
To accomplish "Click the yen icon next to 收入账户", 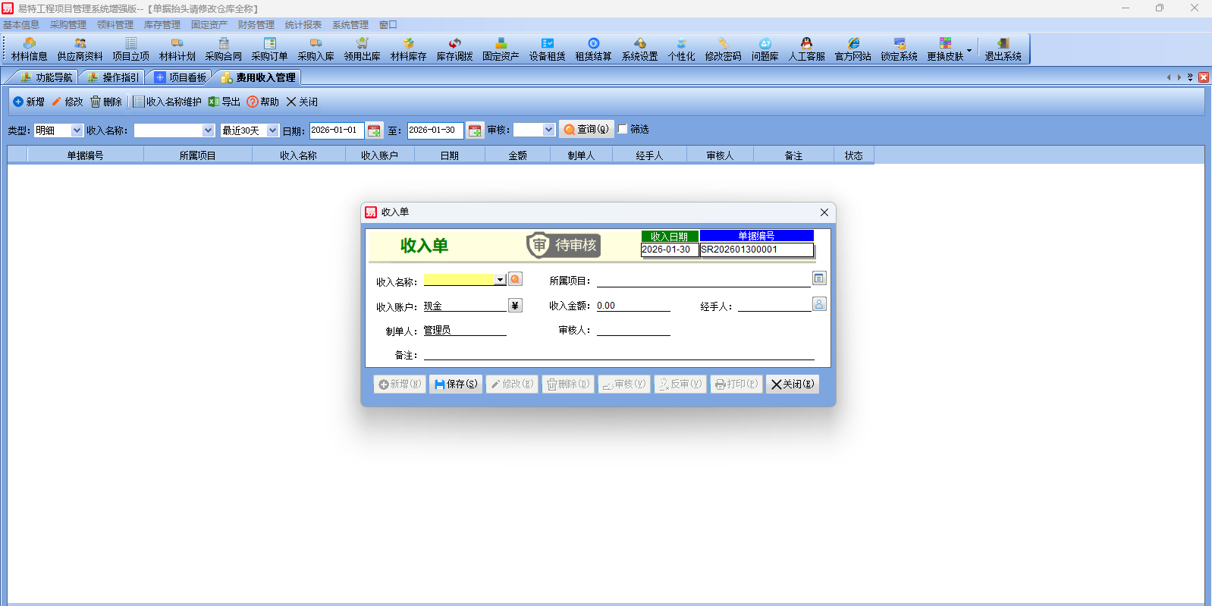I will (515, 306).
